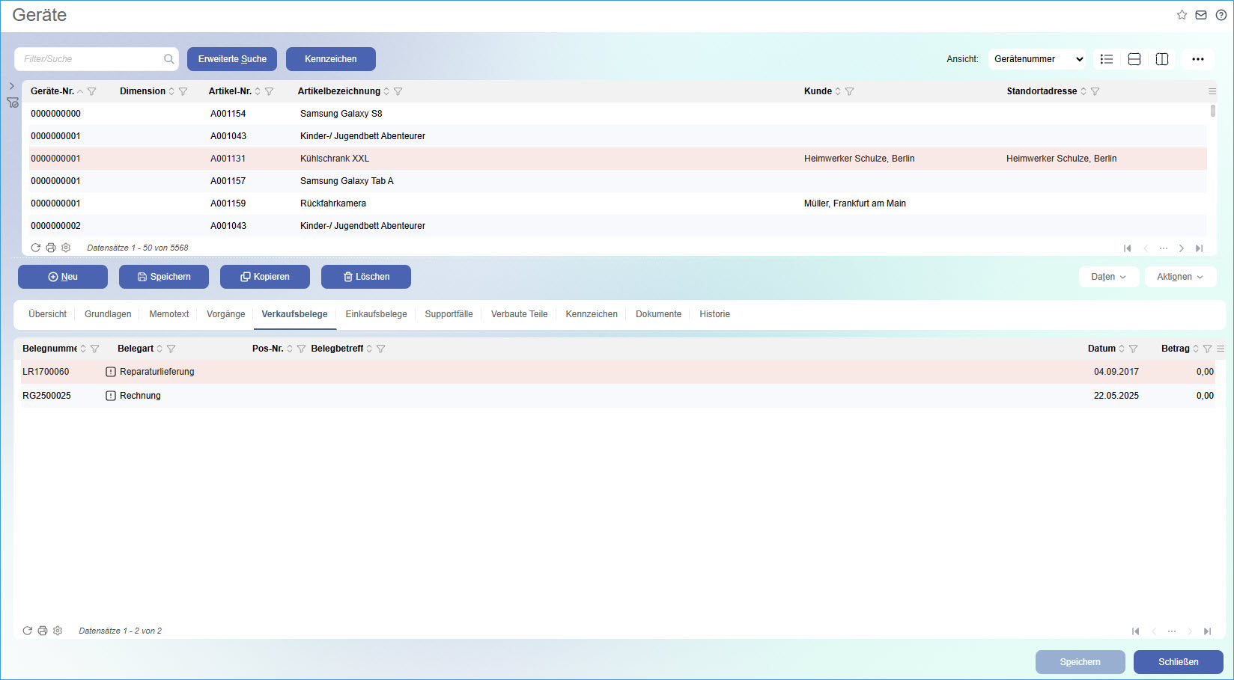Filter the Kunde column

coord(850,91)
